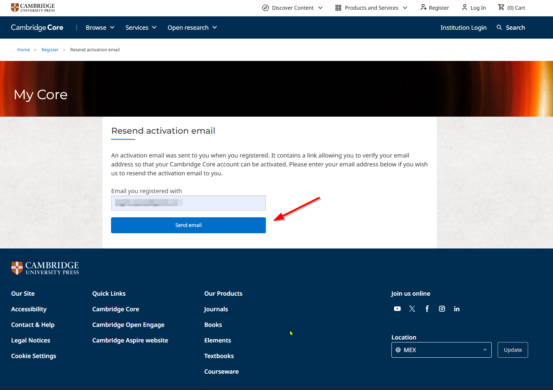Open Contact & Help footer link
553x390 pixels.
tap(33, 325)
